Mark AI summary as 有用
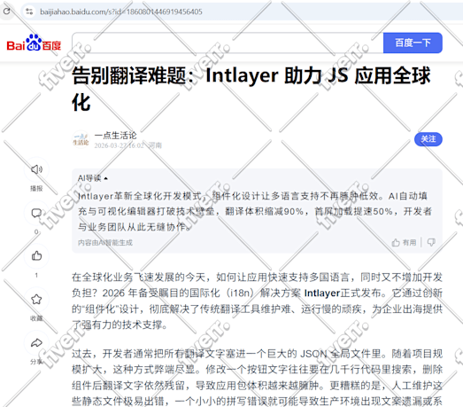Viewport: 463px width, 407px height. coord(404,243)
